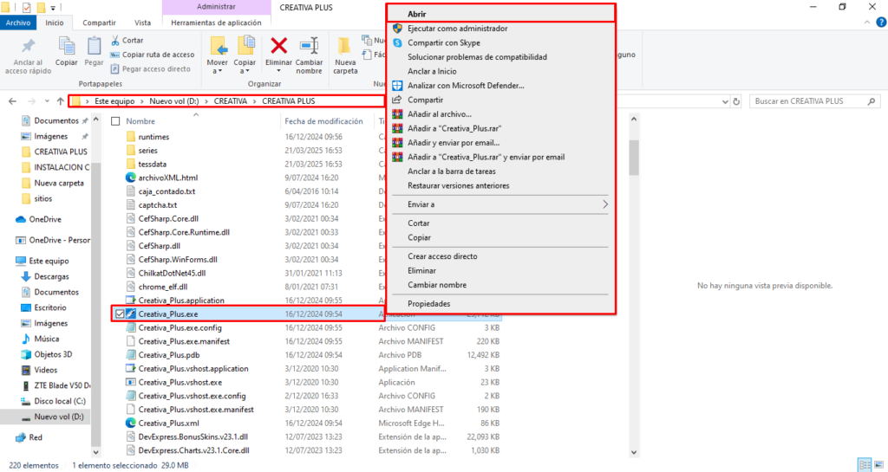
Task: Click Pegar acceso directo in ribbon
Action: click(x=151, y=69)
